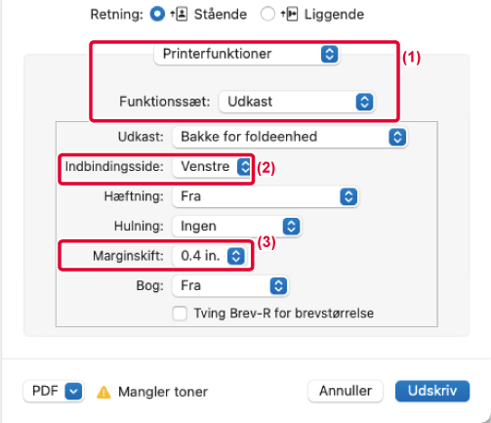This screenshot has width=491, height=423.
Task: Change the Indbindingsside value from Venstre
Action: [x=212, y=167]
